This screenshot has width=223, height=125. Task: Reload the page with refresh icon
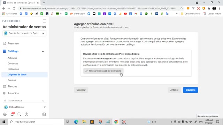click(x=14, y=8)
